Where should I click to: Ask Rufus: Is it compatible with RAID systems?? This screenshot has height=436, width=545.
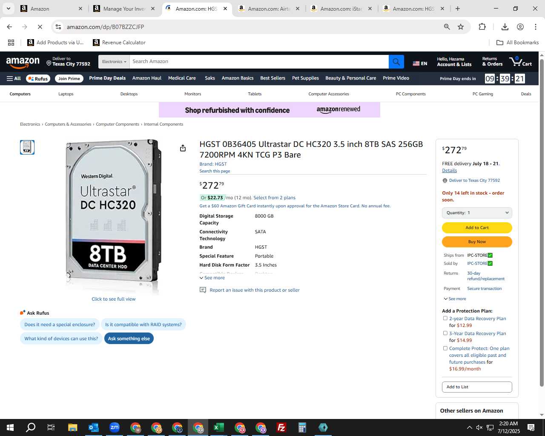[143, 324]
